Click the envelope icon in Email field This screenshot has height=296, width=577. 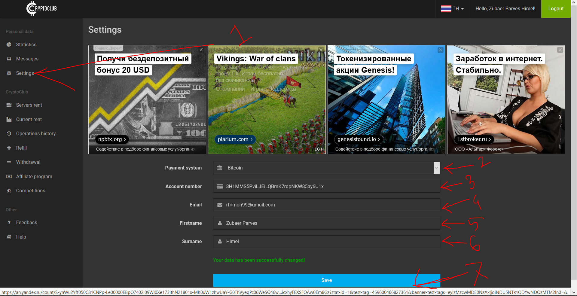point(220,205)
